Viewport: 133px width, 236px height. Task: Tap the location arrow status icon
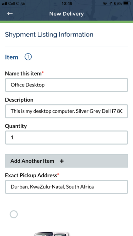[x=111, y=3]
